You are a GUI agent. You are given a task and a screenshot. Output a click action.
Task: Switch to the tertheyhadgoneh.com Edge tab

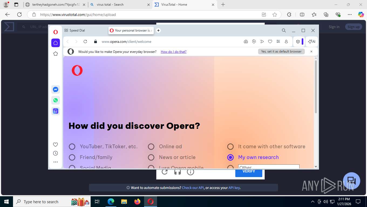point(56,5)
